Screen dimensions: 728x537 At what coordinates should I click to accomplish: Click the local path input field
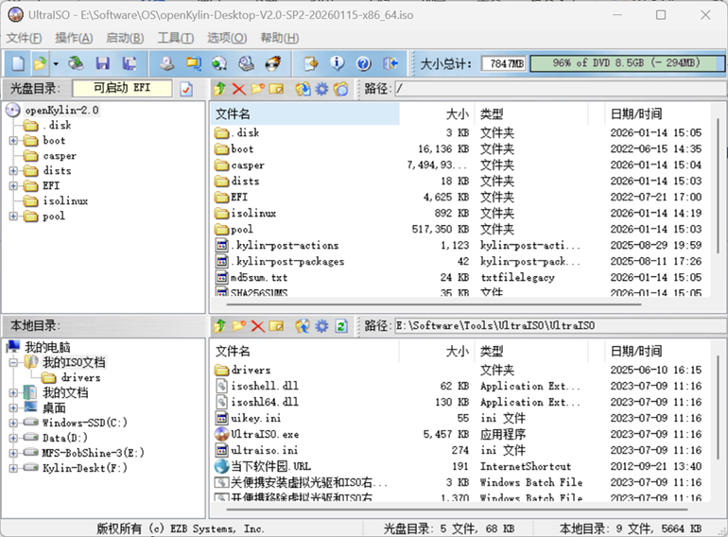[x=560, y=326]
